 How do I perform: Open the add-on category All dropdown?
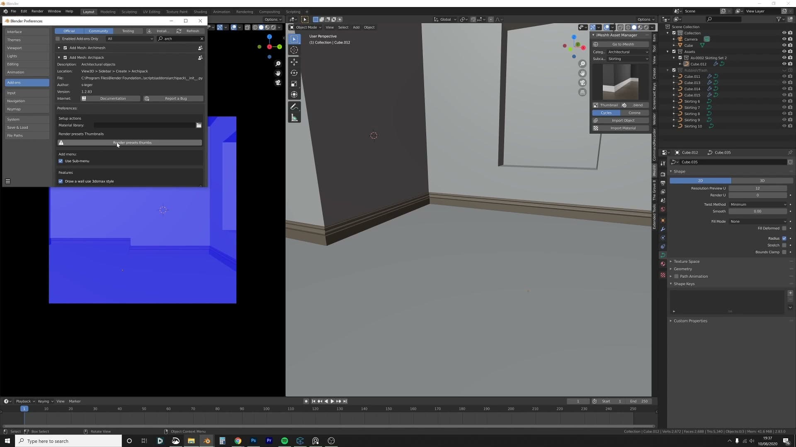pyautogui.click(x=130, y=39)
